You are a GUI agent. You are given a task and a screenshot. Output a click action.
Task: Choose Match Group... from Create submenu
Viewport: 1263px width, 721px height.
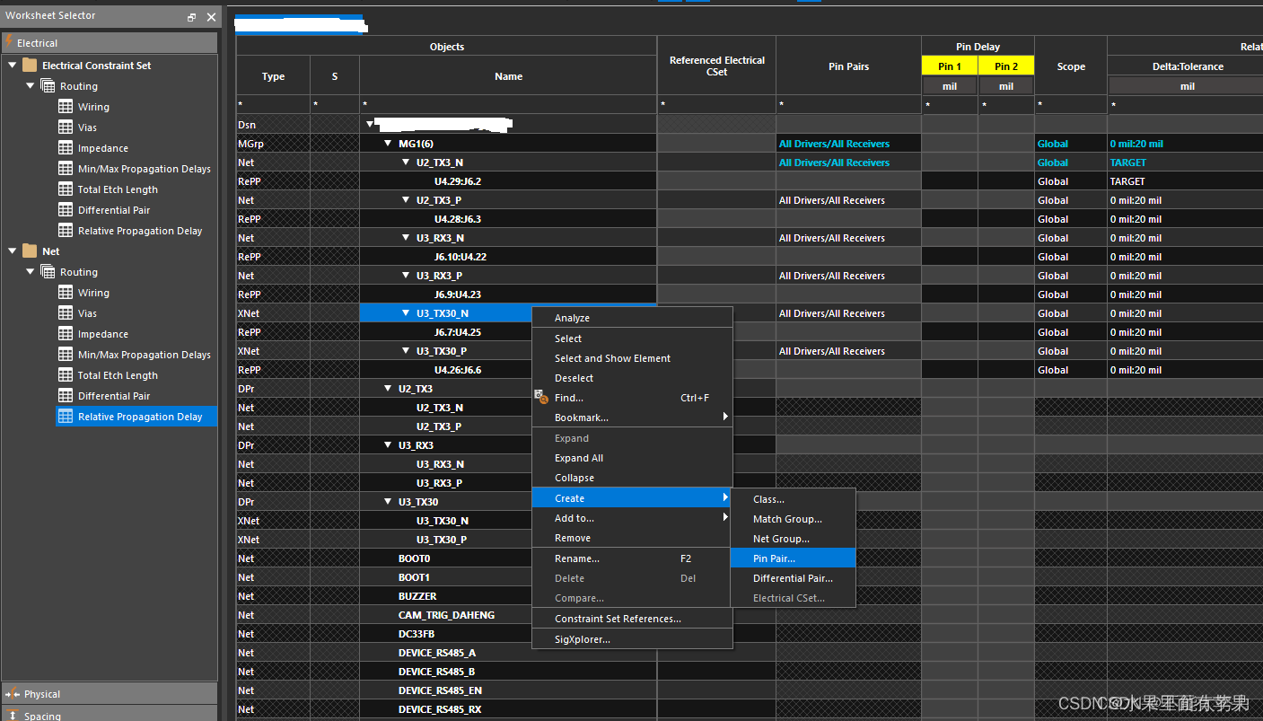786,519
